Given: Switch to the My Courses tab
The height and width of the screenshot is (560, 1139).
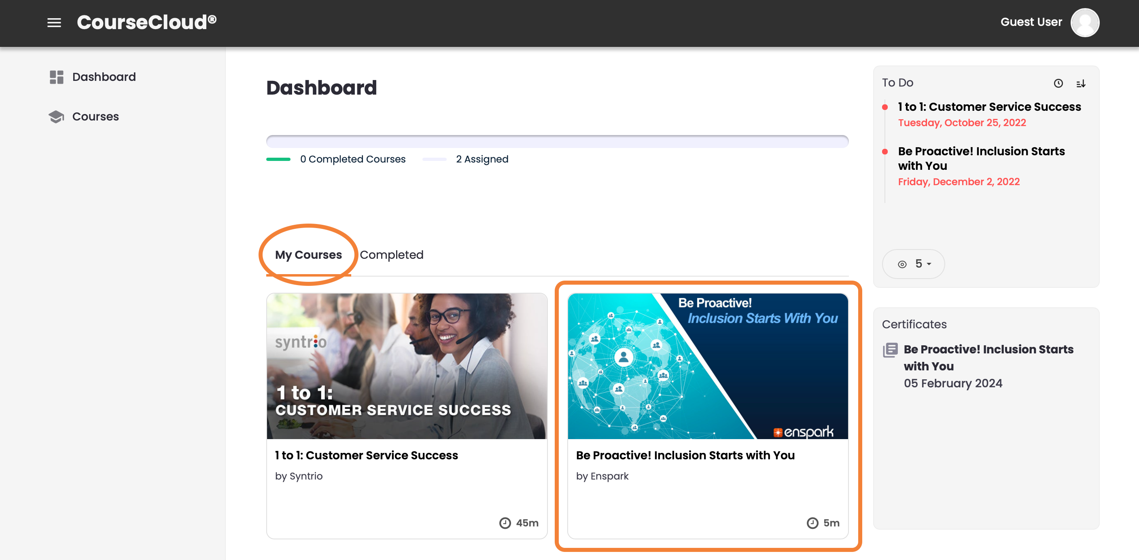Looking at the screenshot, I should [x=308, y=255].
